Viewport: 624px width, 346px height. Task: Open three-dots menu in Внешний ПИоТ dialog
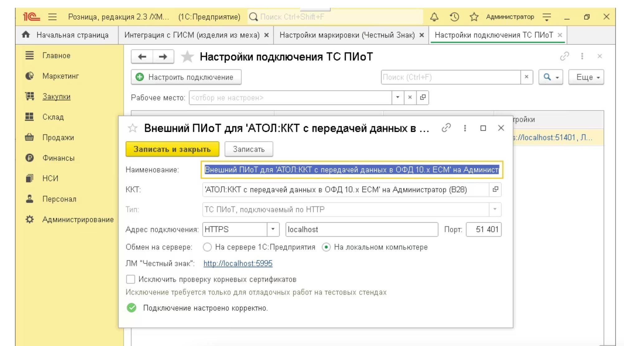pos(465,128)
